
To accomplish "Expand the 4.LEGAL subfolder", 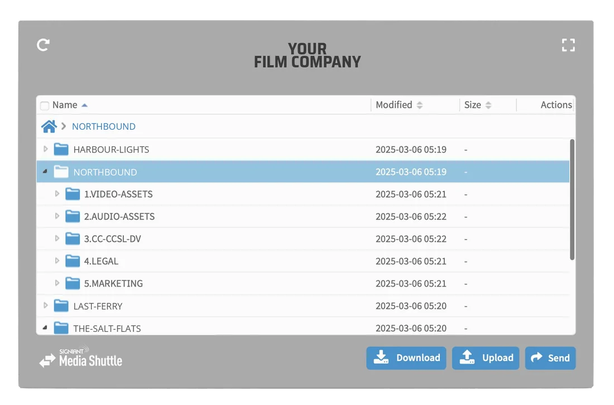I will pyautogui.click(x=57, y=261).
